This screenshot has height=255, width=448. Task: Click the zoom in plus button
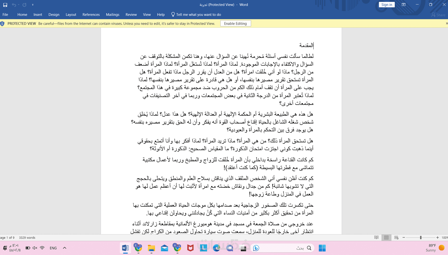click(x=437, y=237)
